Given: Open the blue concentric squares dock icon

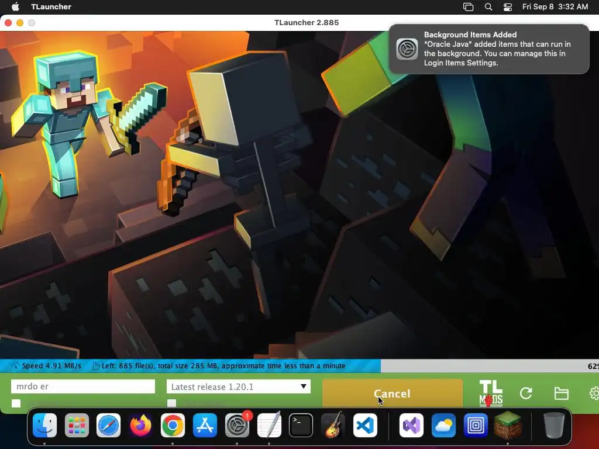Looking at the screenshot, I should tap(476, 426).
